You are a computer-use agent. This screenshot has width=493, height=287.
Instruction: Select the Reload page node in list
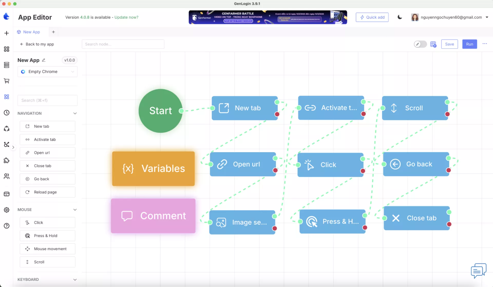(x=48, y=192)
